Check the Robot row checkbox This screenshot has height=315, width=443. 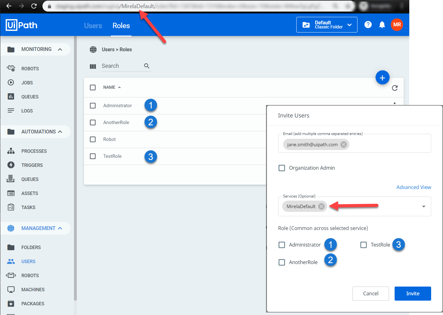point(93,139)
